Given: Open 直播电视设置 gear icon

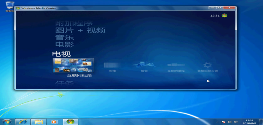Looking at the screenshot, I should (x=207, y=65).
